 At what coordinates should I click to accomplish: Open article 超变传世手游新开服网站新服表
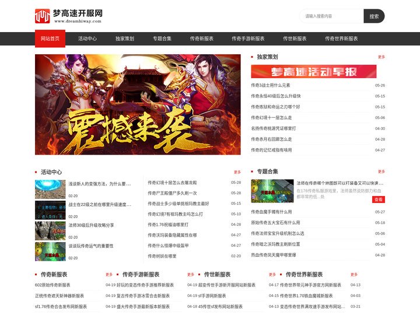pyautogui.click(x=227, y=285)
